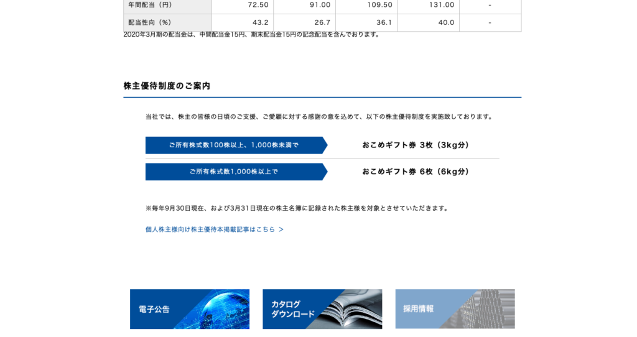Follow the 個人株主様向け株主優待本掲載記事はこちら link
637x337 pixels.
coord(215,229)
